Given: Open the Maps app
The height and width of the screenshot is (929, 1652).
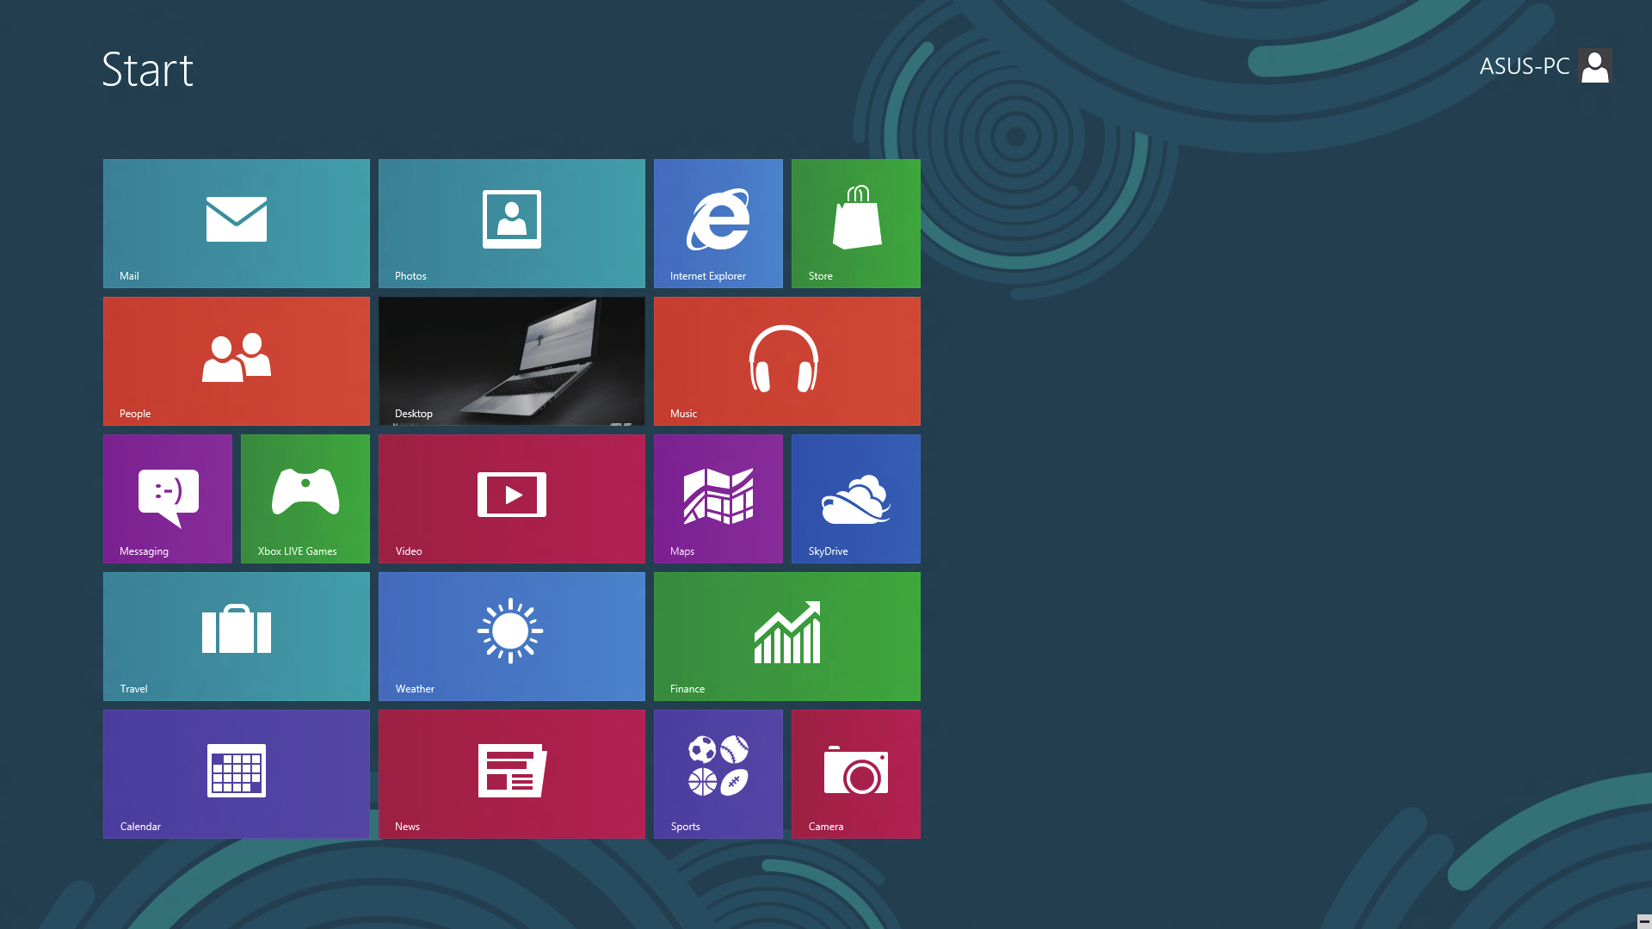Looking at the screenshot, I should (x=718, y=499).
